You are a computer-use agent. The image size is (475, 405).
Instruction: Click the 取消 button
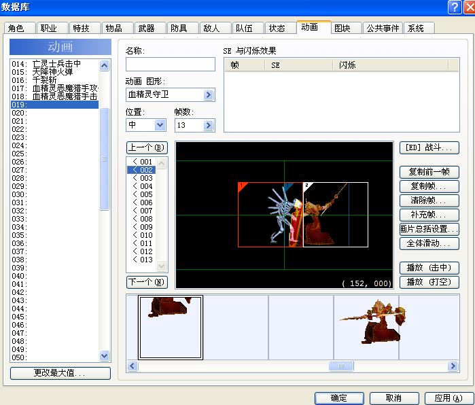[x=394, y=398]
